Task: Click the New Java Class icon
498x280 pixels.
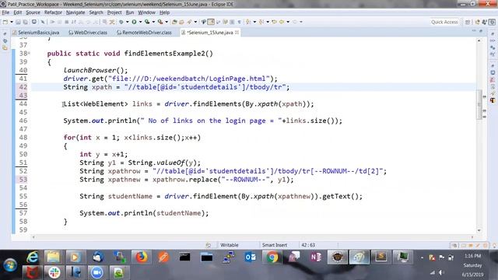Action: click(181, 22)
